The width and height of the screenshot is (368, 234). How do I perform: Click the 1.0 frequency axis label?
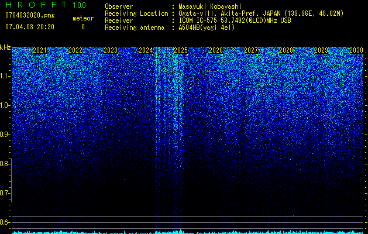pyautogui.click(x=5, y=105)
